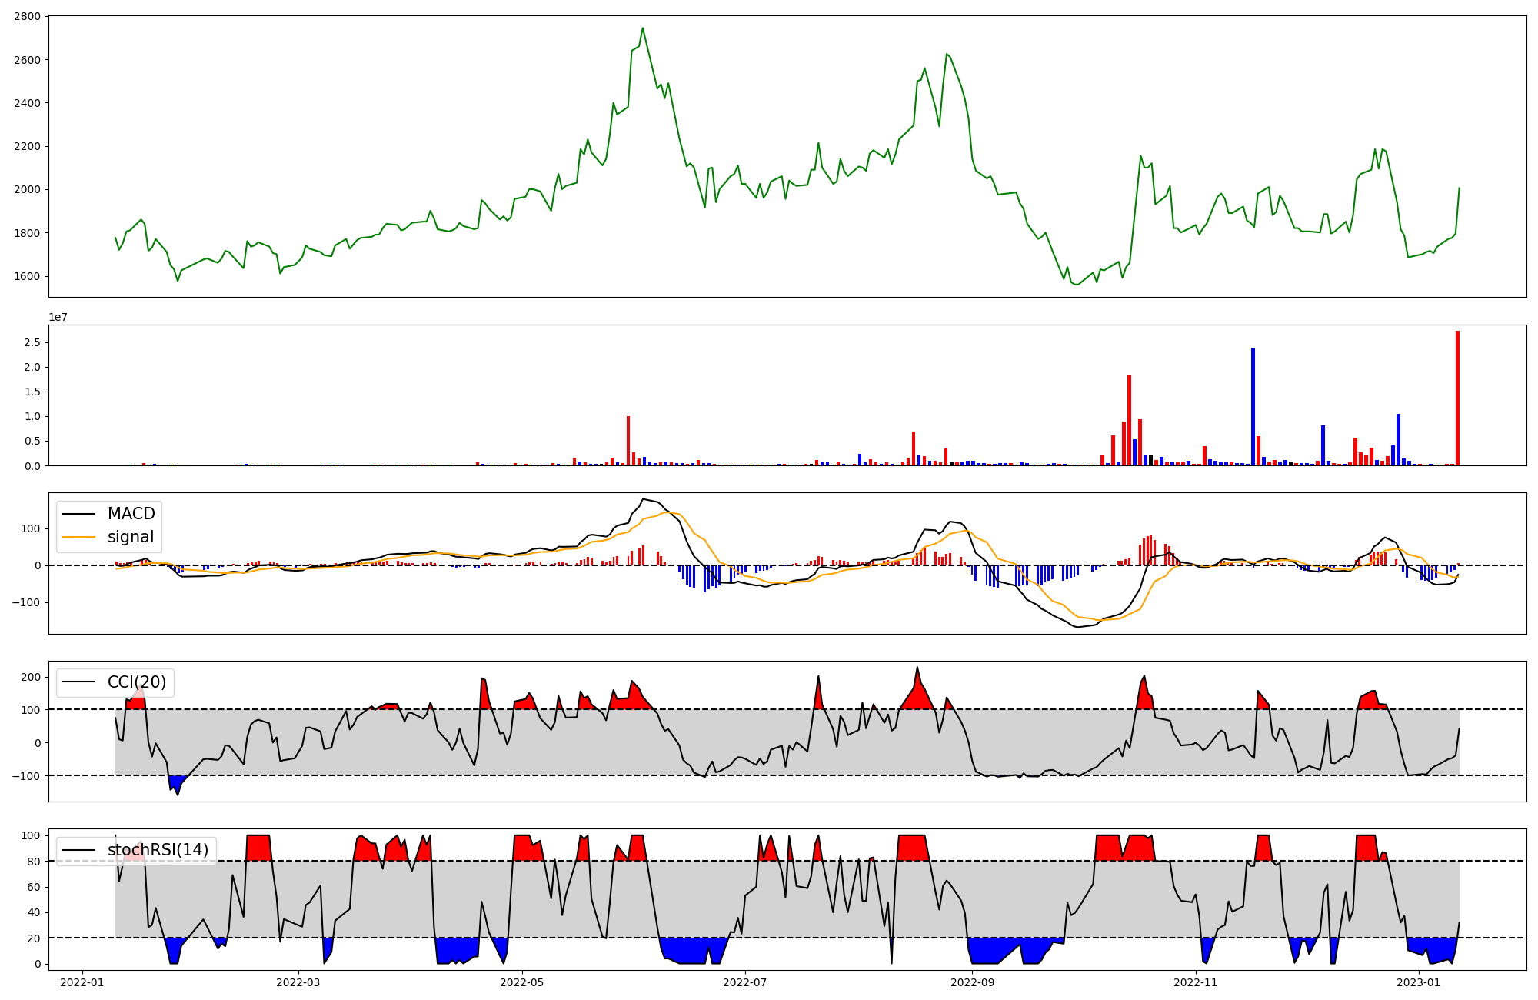Viewport: 1538px width, 1000px height.
Task: Click the 80 tick label on the stochRSI axis
Action: (x=32, y=862)
